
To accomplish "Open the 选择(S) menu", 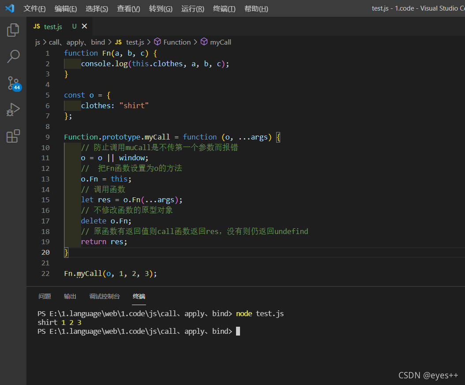I will click(97, 8).
